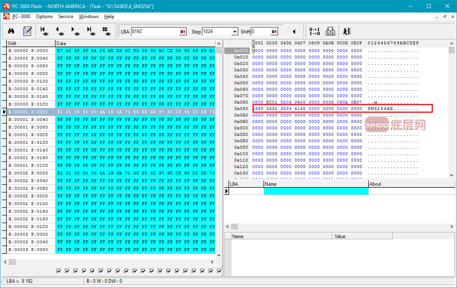This screenshot has height=288, width=457.
Task: Toggle the fourth checkbox under the Data columns
Action: 84,271
